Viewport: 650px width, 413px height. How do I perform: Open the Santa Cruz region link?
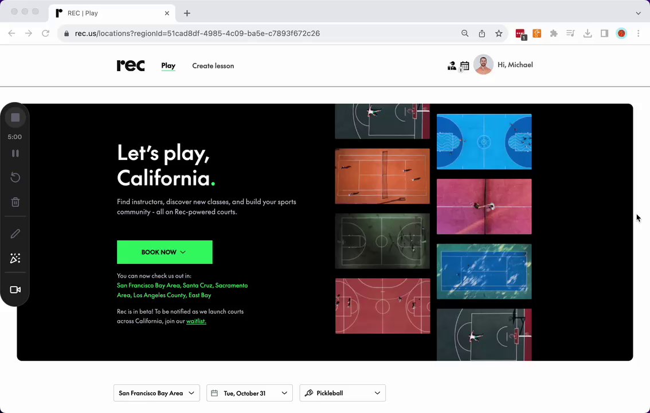click(198, 285)
